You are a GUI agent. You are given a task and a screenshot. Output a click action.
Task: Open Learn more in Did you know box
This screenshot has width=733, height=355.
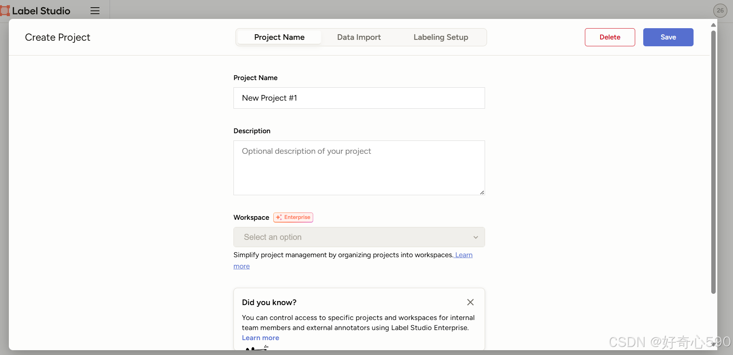[260, 338]
